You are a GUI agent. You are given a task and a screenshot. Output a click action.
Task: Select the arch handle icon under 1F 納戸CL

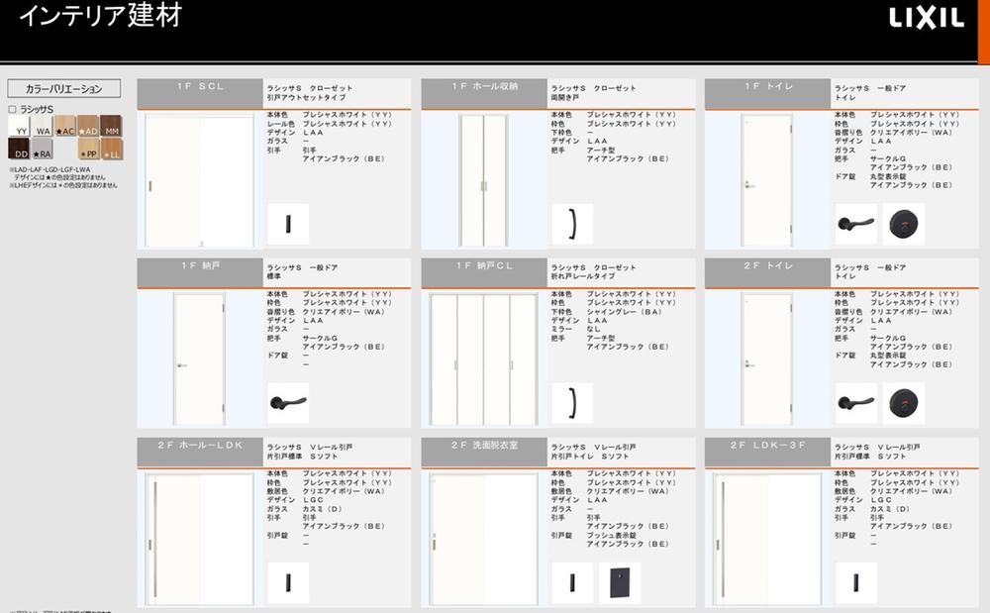point(572,403)
